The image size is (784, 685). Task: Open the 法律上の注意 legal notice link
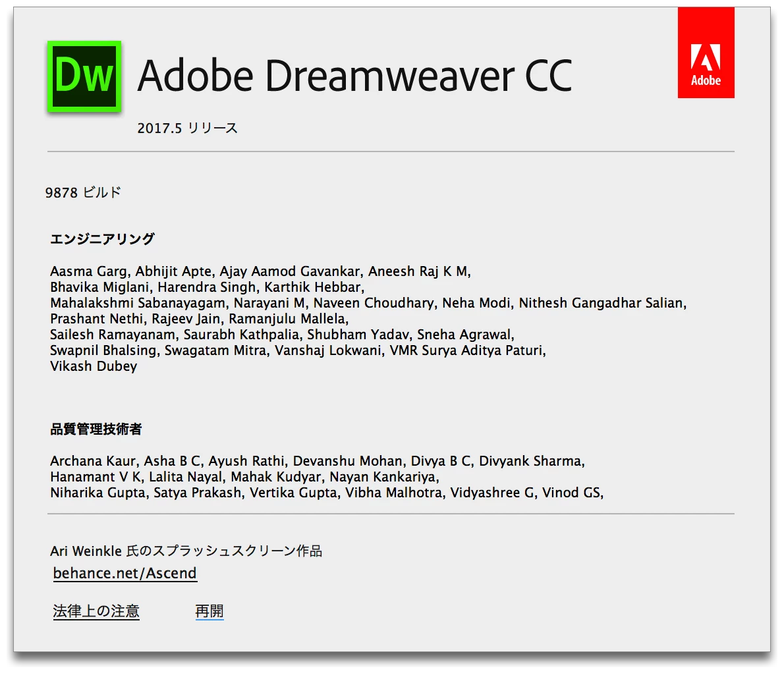coord(96,611)
